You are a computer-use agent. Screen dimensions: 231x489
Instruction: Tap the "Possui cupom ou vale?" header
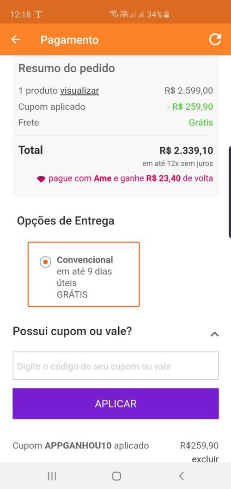tap(72, 331)
